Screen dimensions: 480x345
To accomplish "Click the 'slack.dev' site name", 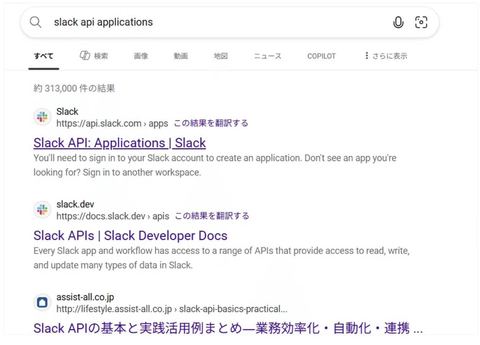I will click(75, 204).
